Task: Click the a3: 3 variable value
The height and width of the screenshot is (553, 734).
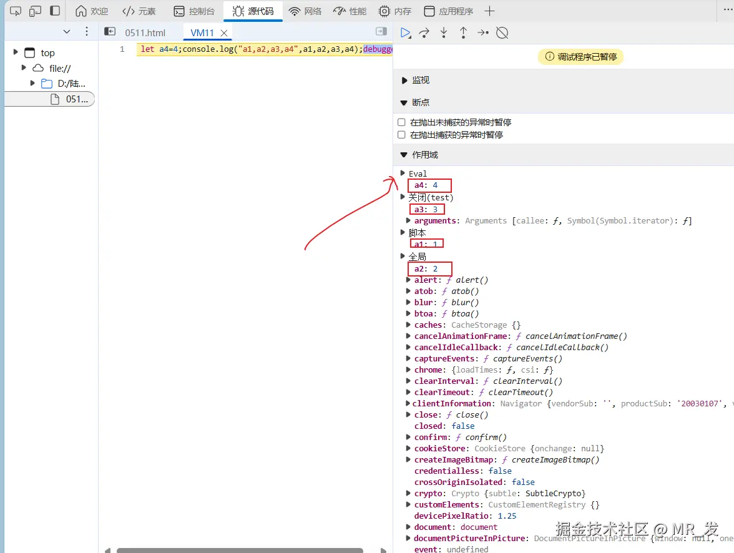Action: tap(436, 209)
